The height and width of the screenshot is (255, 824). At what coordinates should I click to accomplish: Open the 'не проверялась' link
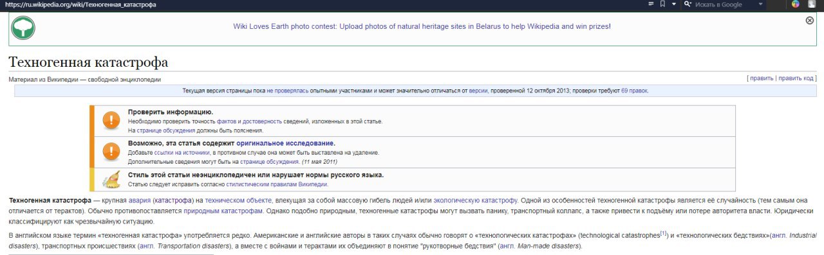pos(288,91)
